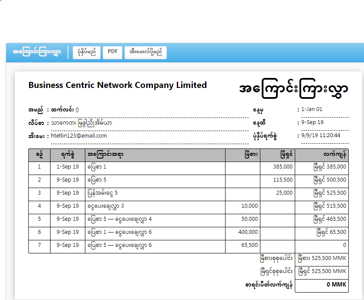
Task: Click the print timestamp 9/9/19 11:20:44
Action: tap(320, 135)
